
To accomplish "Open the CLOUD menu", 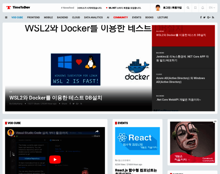I will point(76,17).
